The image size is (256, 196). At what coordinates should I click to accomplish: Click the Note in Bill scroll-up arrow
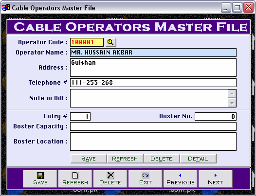[232, 94]
